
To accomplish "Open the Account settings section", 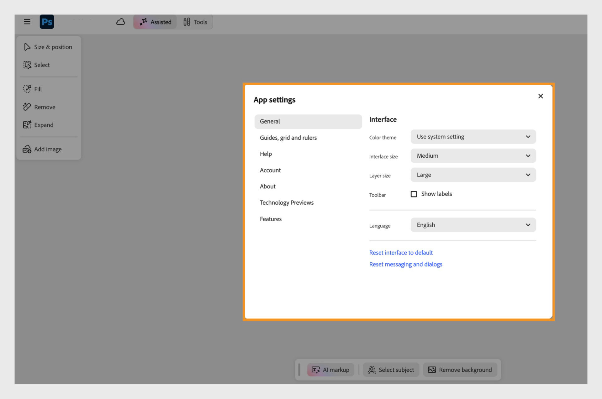I will pyautogui.click(x=308, y=170).
